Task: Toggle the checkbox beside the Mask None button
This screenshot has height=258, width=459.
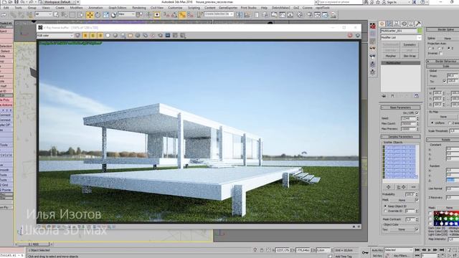Action: point(417,200)
